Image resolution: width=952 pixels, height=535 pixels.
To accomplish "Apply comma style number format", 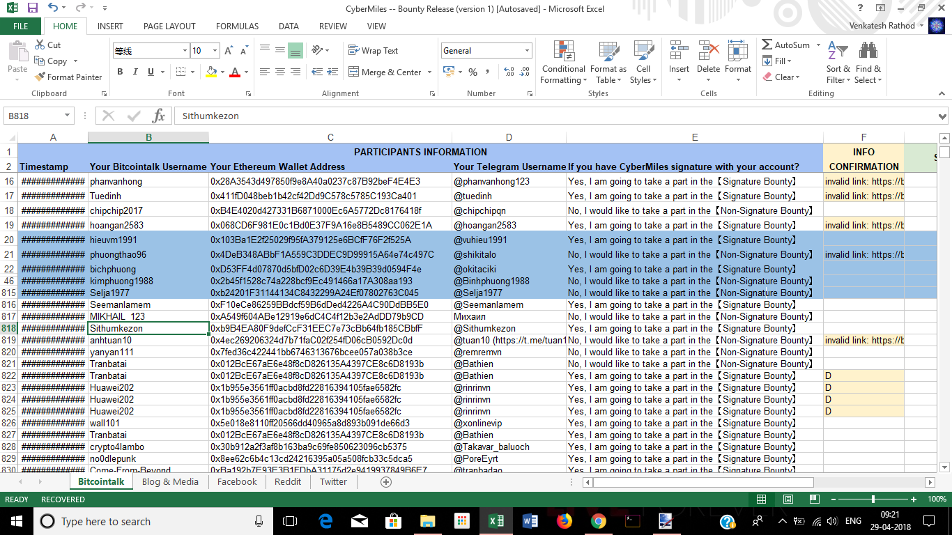I will click(x=487, y=72).
